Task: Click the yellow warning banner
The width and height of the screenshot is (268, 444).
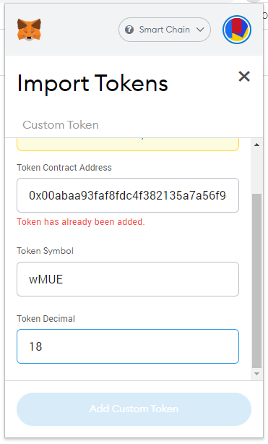Action: [x=128, y=144]
